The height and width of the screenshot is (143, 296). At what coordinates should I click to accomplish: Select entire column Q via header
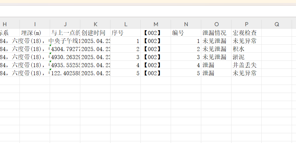click(x=277, y=24)
